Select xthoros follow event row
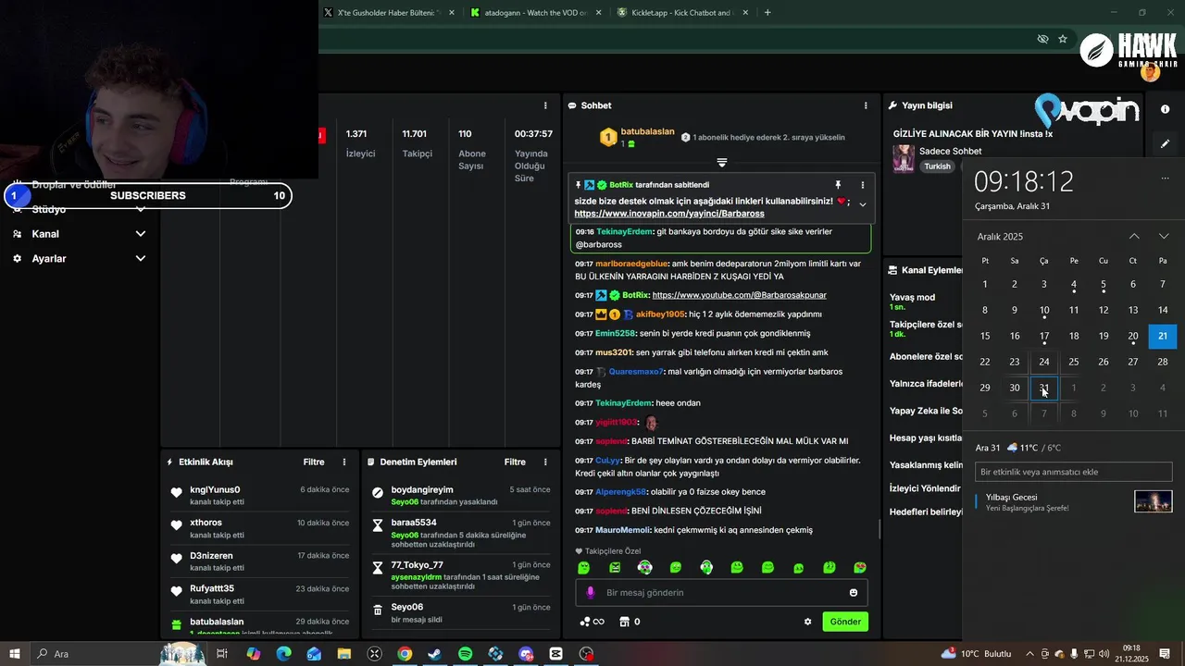Viewport: 1185px width, 666px height. (259, 528)
